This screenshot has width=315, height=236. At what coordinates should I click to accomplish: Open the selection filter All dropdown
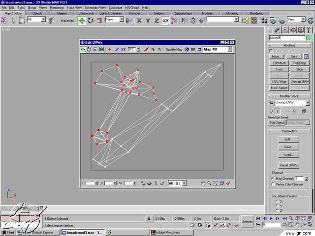coord(43,20)
